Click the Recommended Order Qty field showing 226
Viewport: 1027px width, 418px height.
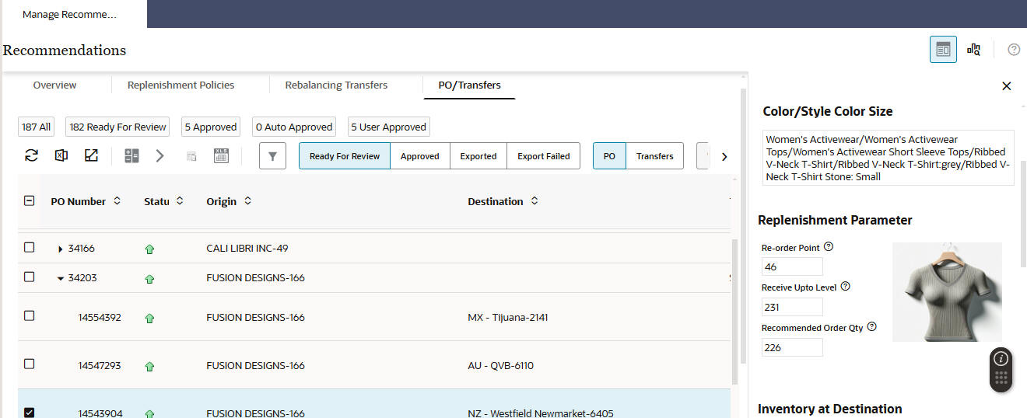792,347
